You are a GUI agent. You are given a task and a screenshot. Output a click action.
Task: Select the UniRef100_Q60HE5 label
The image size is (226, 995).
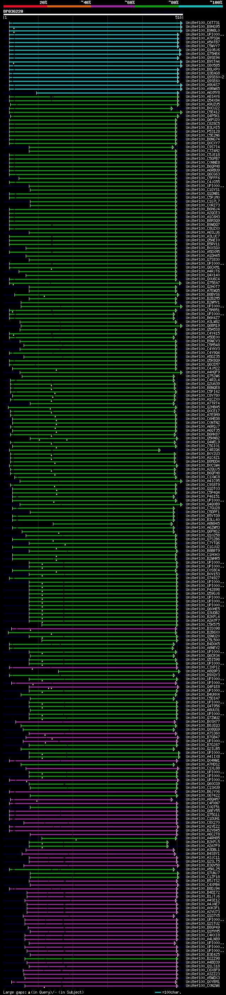tap(202, 609)
